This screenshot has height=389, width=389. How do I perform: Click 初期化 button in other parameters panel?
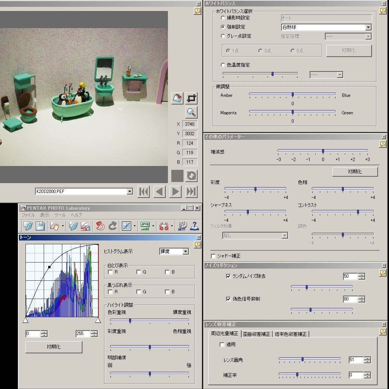355,172
